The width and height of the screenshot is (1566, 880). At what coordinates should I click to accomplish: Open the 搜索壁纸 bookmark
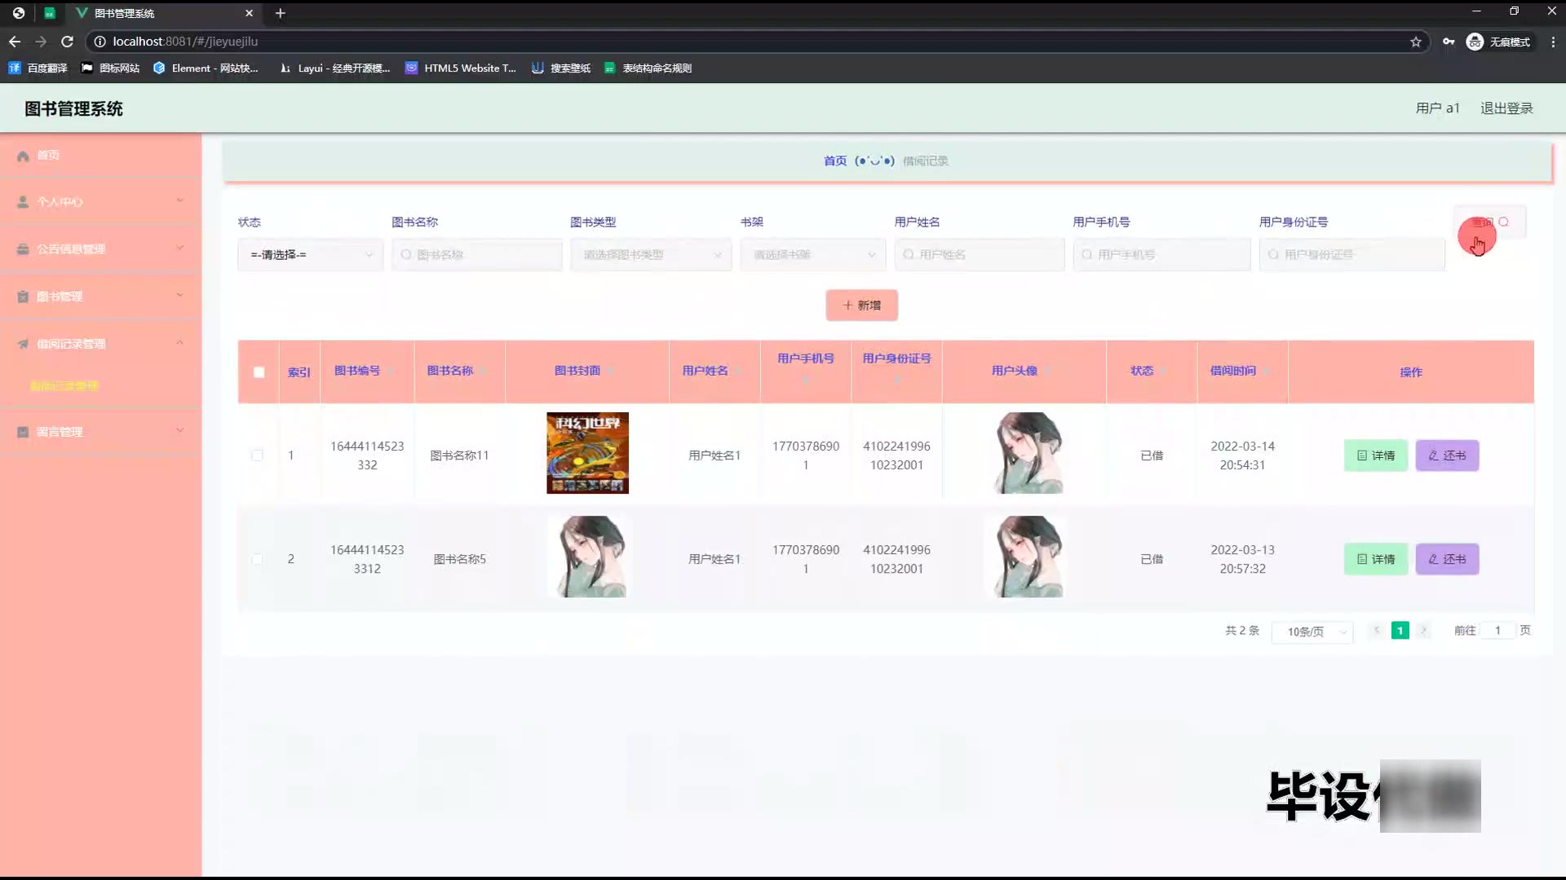tap(561, 68)
